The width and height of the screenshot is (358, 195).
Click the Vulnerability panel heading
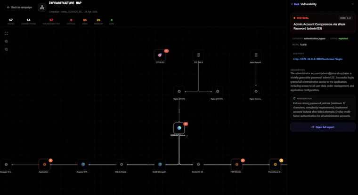pos(309,4)
